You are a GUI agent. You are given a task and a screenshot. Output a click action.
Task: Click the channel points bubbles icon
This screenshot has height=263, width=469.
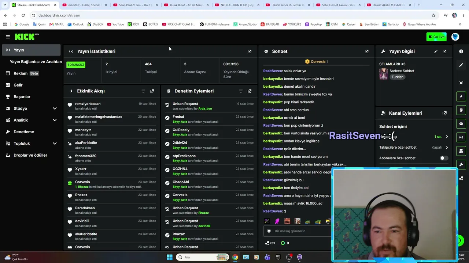coord(267,243)
